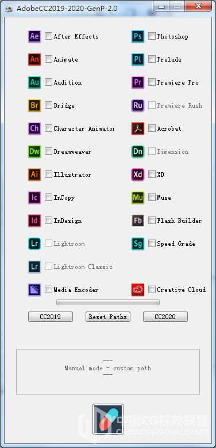Toggle the Creative Cloud checkbox
This screenshot has height=448, width=216.
(152, 290)
